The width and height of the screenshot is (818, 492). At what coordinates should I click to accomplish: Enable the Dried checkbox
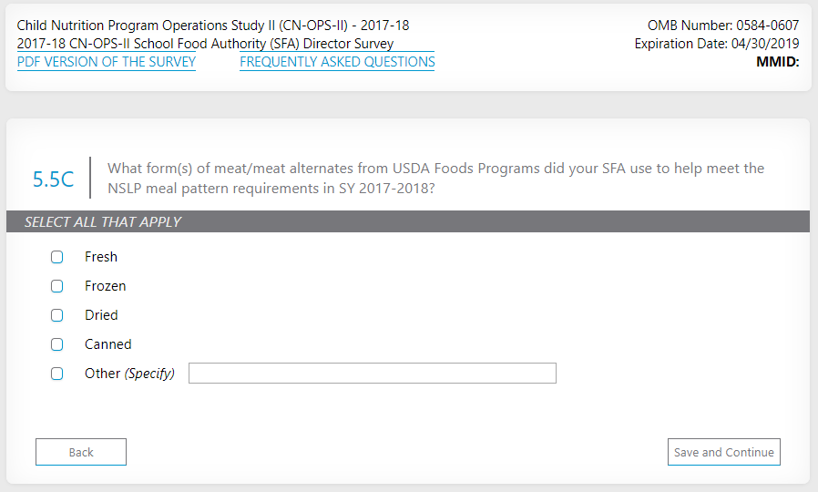57,315
